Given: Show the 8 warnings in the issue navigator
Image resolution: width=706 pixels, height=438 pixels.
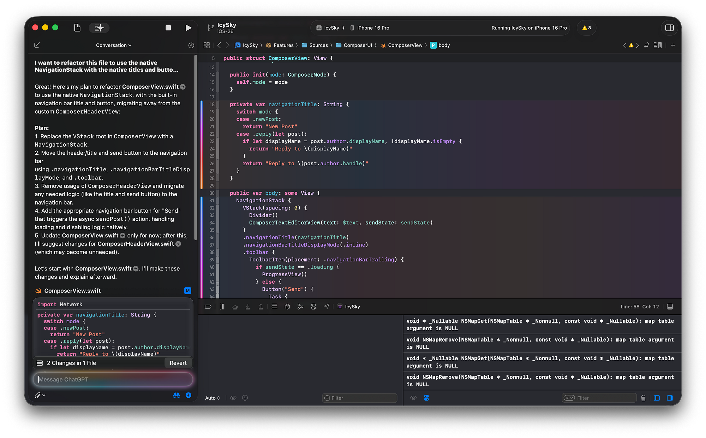Looking at the screenshot, I should tap(586, 28).
